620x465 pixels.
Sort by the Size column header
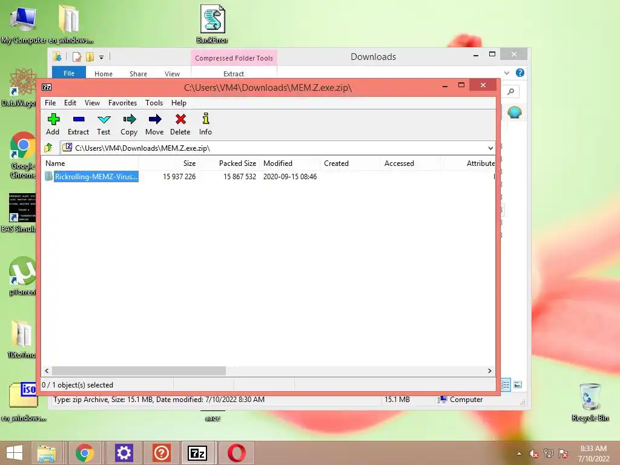pyautogui.click(x=168, y=163)
